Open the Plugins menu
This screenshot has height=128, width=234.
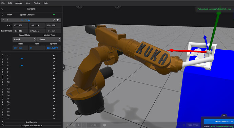[37, 3]
